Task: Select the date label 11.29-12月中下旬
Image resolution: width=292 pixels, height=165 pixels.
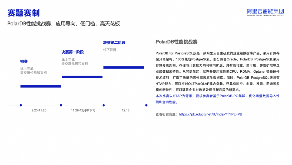Action: (x=83, y=110)
